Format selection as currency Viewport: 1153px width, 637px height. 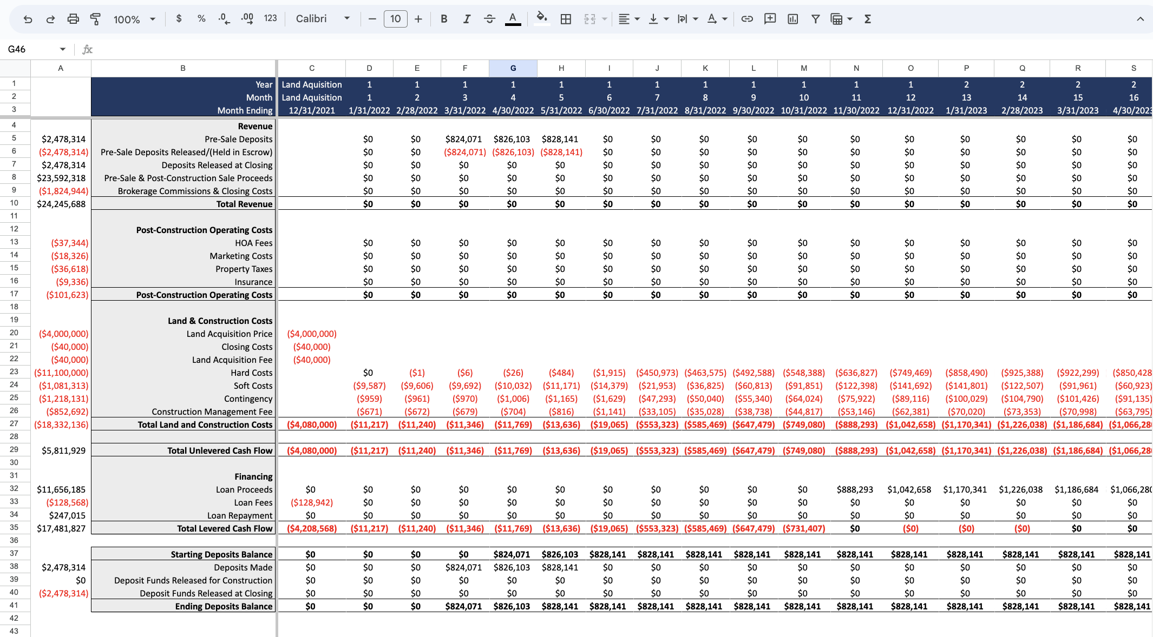coord(179,19)
